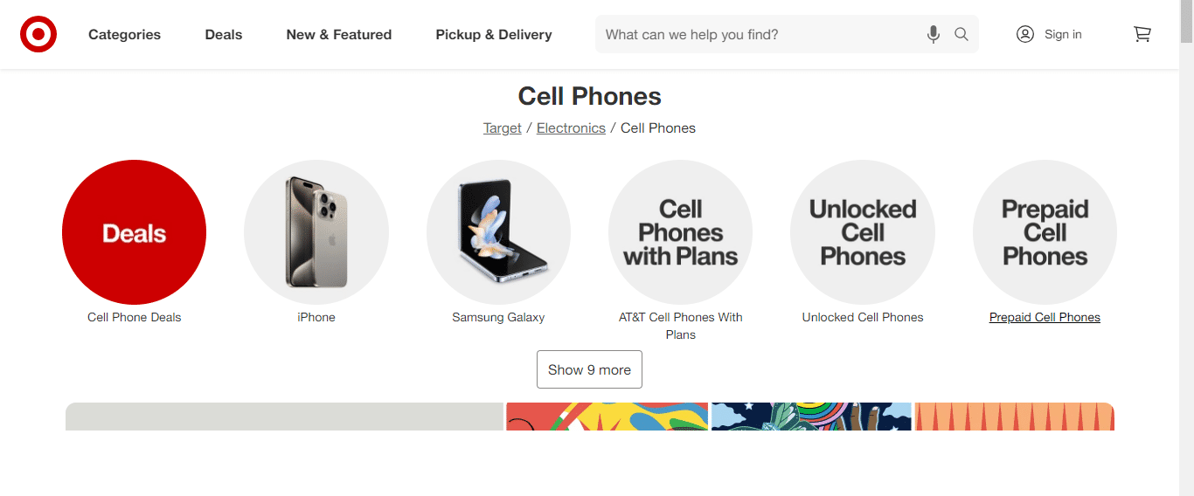Screen dimensions: 1194x496
Task: Click the microphone voice search icon
Action: coord(934,35)
